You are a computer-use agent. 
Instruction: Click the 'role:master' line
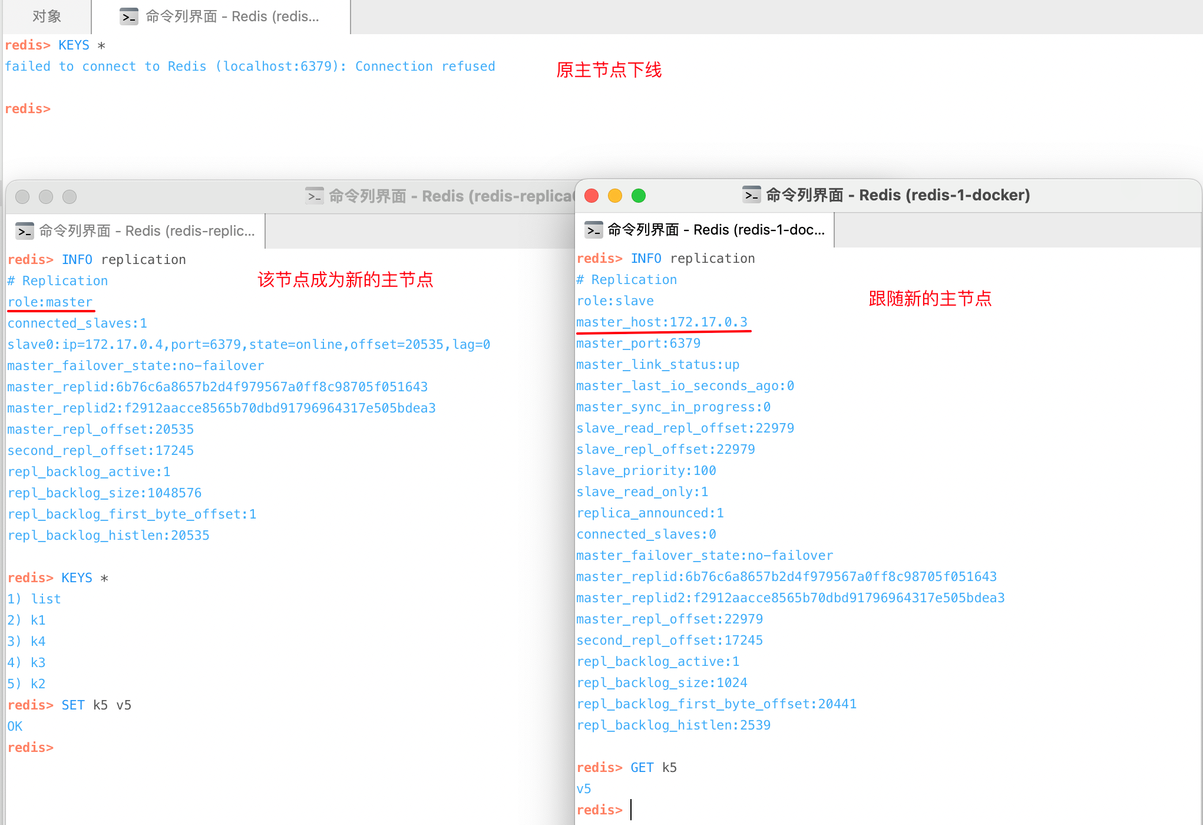coord(50,302)
